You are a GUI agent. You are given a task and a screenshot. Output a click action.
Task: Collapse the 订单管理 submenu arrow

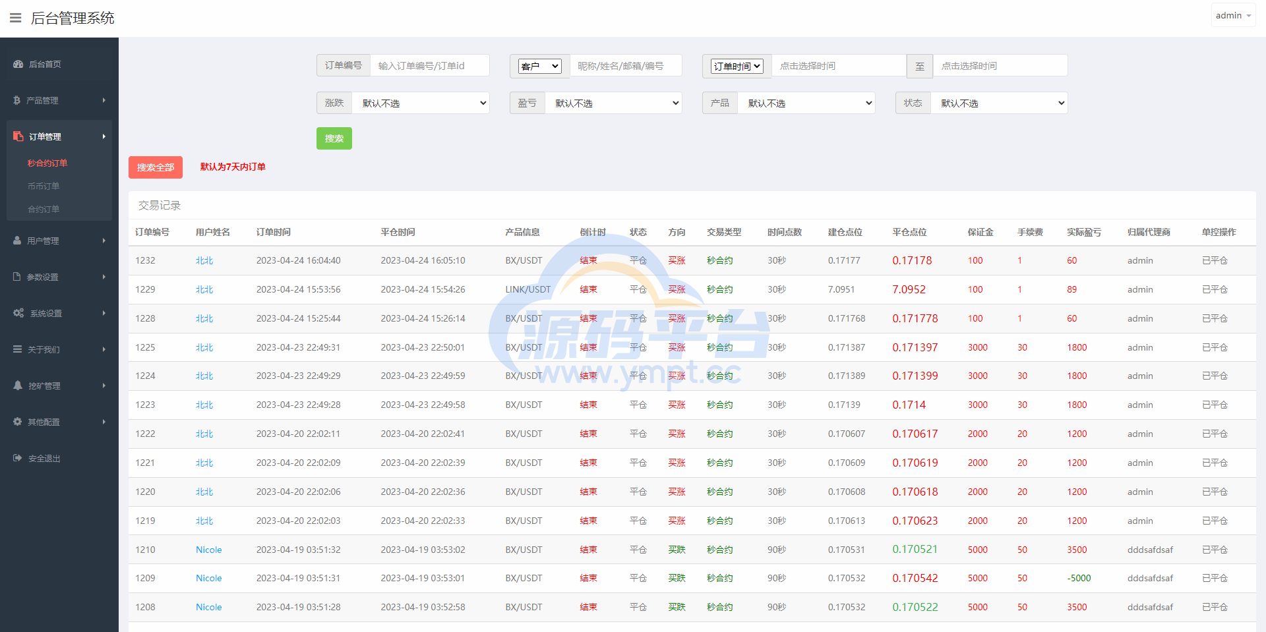(x=104, y=136)
